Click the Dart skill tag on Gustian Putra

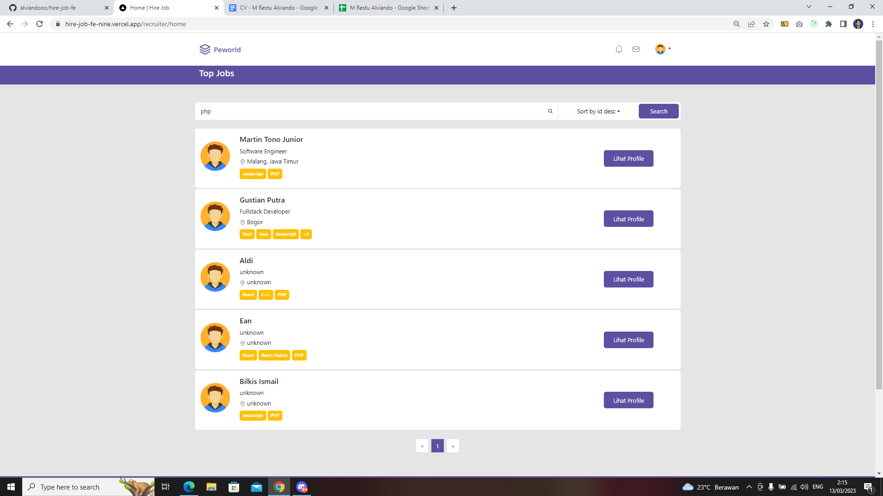(247, 234)
